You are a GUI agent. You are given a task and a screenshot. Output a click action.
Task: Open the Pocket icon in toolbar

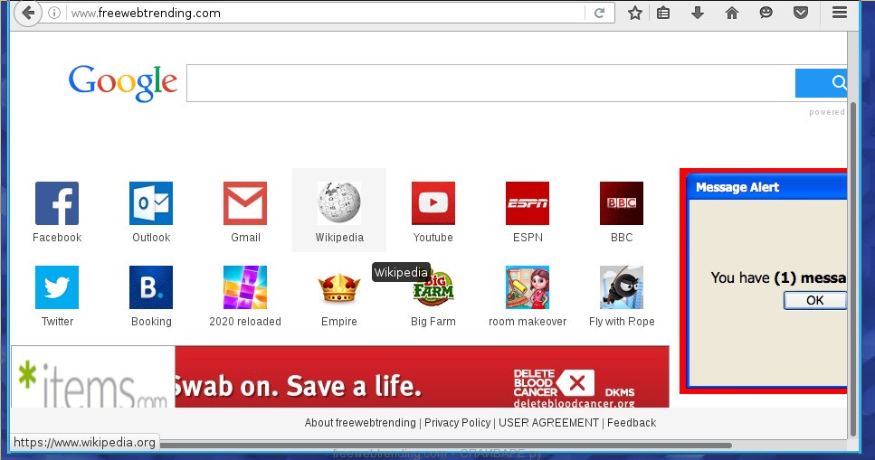click(801, 13)
